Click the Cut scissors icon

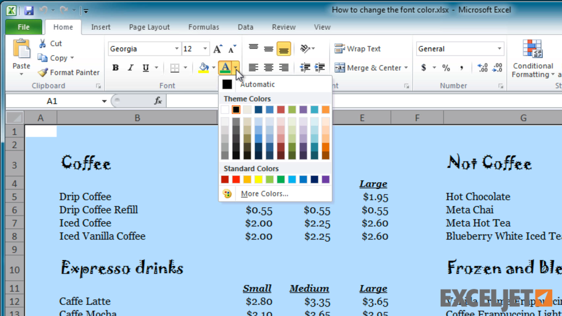coord(43,43)
